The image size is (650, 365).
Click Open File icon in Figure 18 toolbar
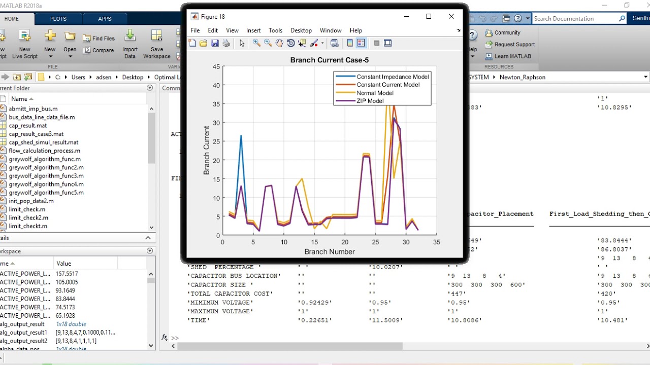click(x=204, y=43)
